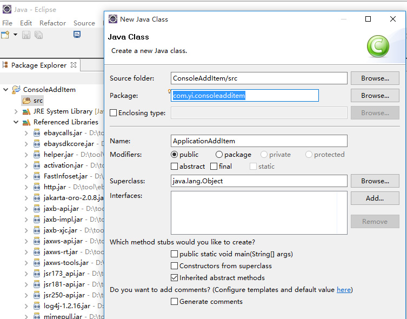Switch to Package Explorer tab
This screenshot has width=407, height=319.
point(39,65)
